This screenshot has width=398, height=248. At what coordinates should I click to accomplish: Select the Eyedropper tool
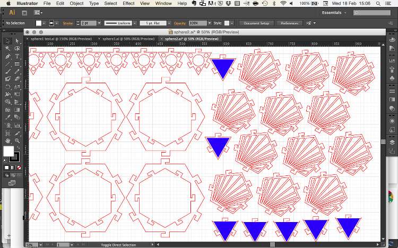pos(7,118)
